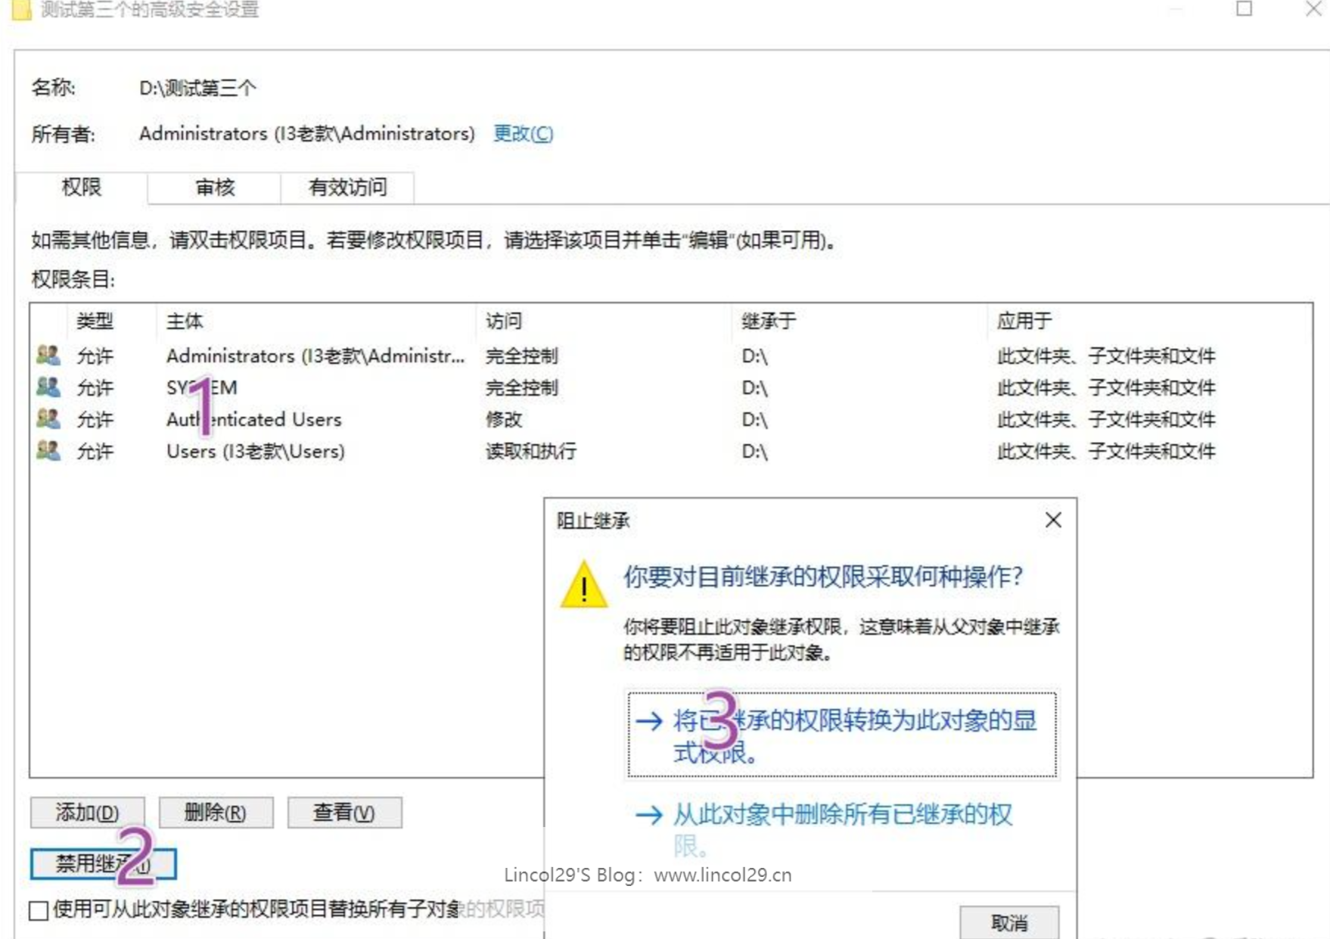Click the Users entry user group icon

(x=48, y=450)
